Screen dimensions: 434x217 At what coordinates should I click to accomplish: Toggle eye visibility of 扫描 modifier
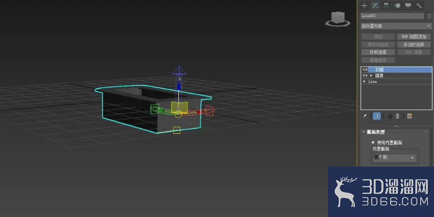365,70
